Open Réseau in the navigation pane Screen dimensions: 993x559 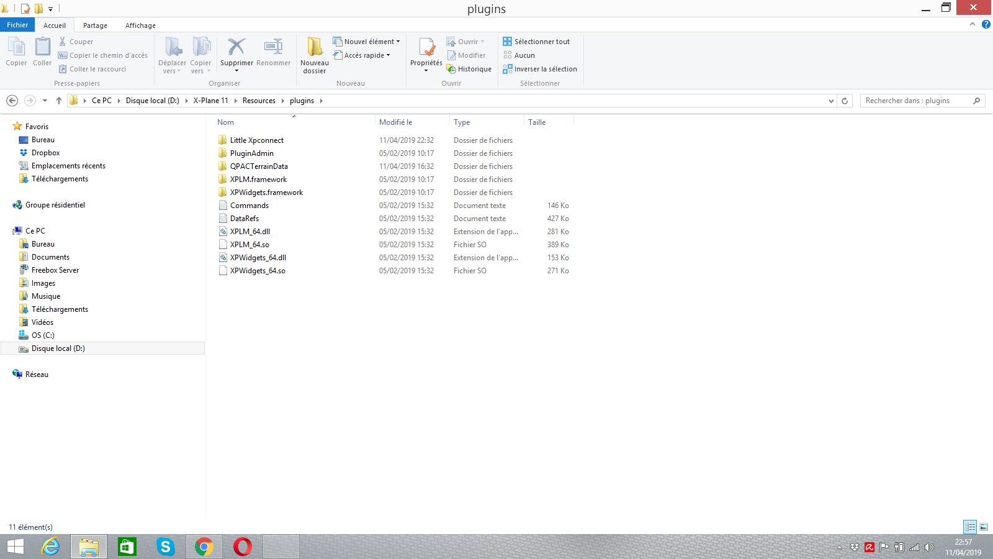point(37,375)
